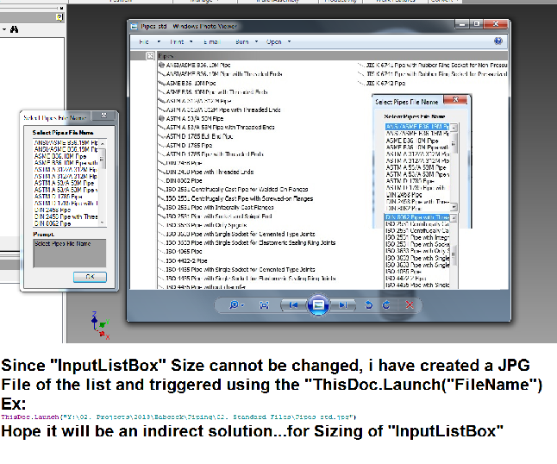
Task: Go to the previous picture in Photo Viewer
Action: coord(293,305)
